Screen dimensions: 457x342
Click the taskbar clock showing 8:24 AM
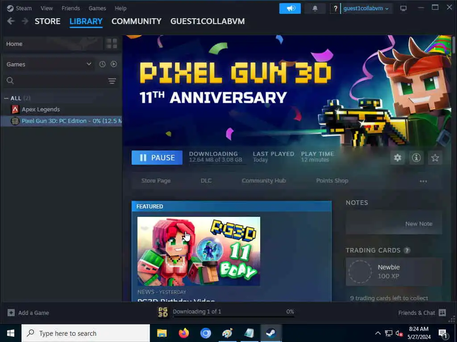pos(419,333)
